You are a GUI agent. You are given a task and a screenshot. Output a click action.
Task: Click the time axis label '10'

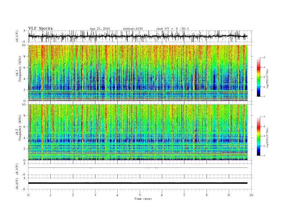251,195
